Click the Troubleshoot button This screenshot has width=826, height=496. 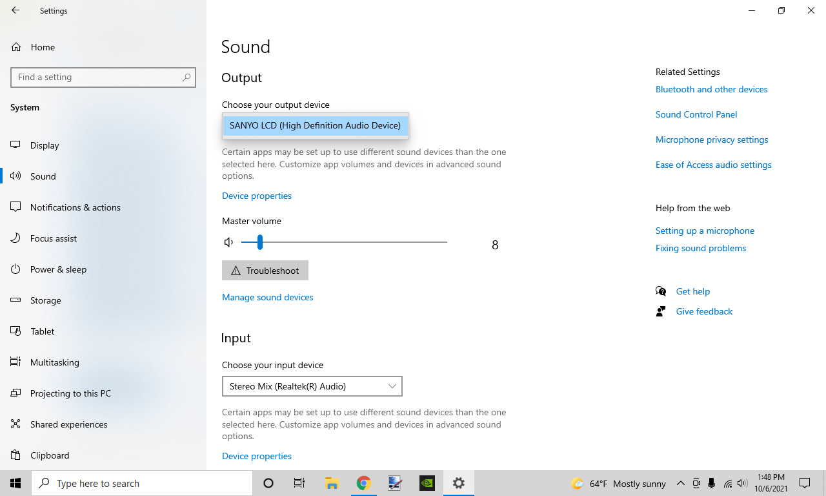(x=265, y=271)
